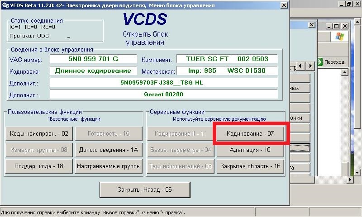This screenshot has height=217, width=362.
Task: Click the Переход label in background window
Action: pyautogui.click(x=334, y=62)
